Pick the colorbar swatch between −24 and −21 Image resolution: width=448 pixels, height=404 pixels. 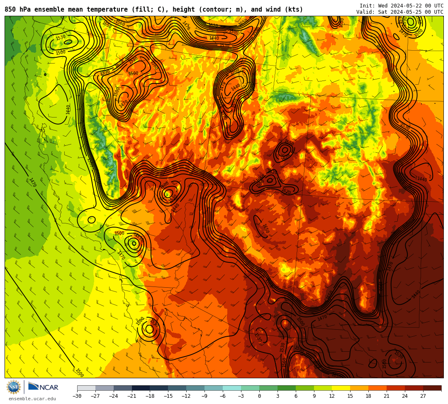[123, 388]
